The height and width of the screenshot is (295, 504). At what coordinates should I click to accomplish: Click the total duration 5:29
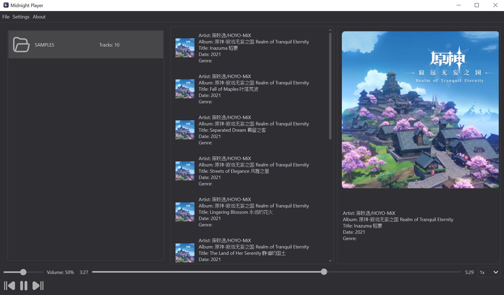tap(469, 272)
